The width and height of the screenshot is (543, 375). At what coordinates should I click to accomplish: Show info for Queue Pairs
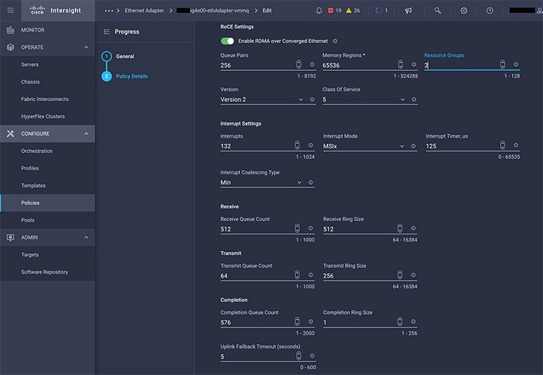[312, 65]
